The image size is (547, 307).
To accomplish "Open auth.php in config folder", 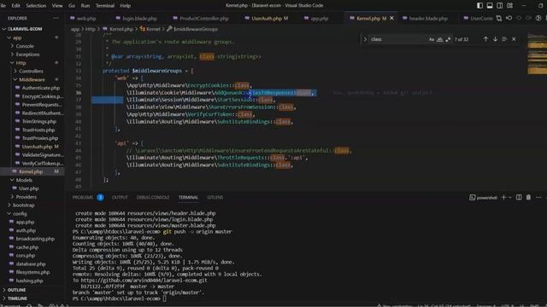I will point(26,230).
